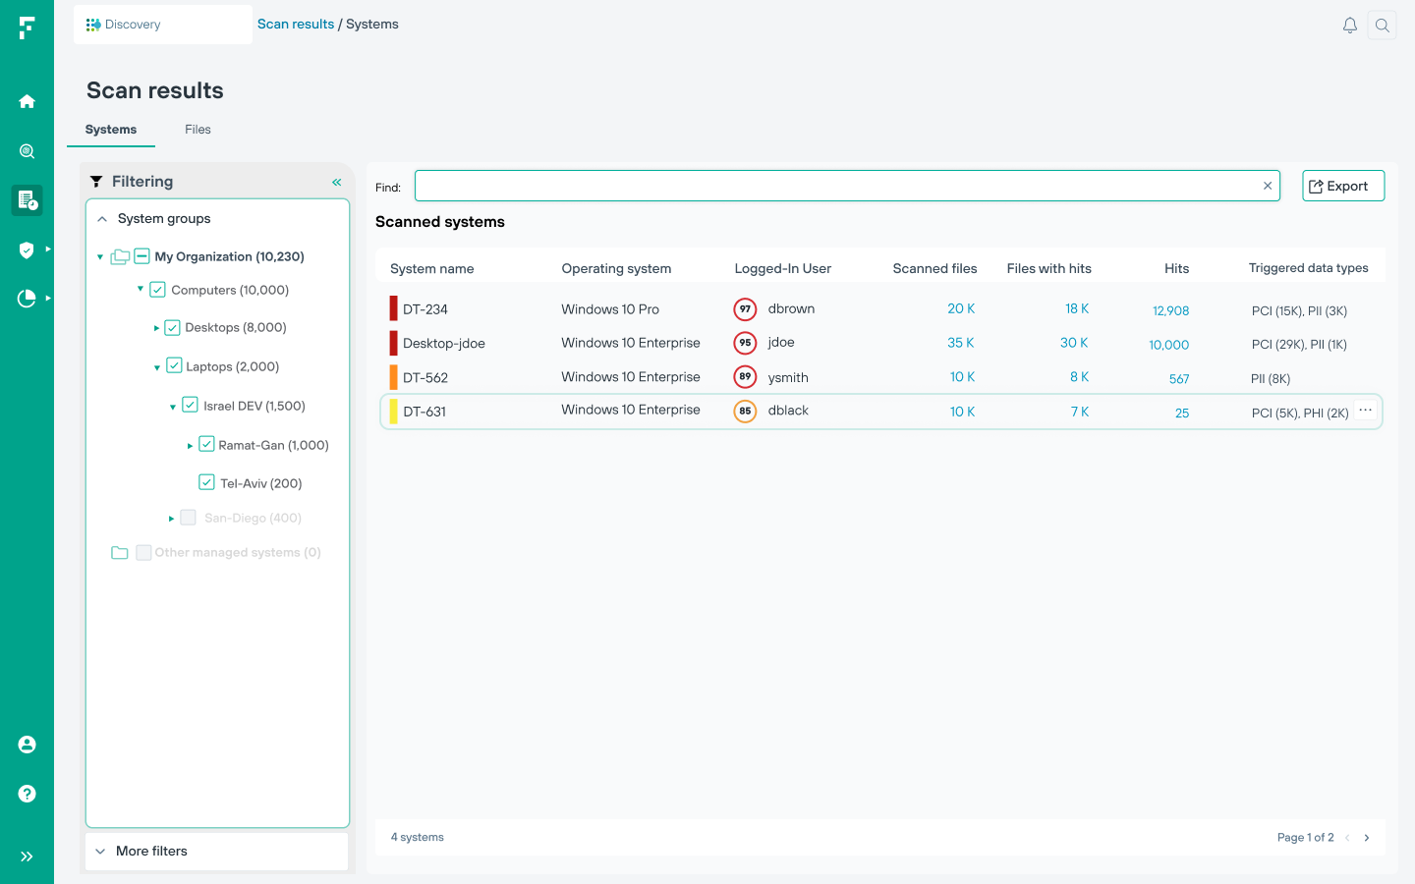The height and width of the screenshot is (884, 1415).
Task: Open the user account icon in sidebar
Action: (x=27, y=745)
